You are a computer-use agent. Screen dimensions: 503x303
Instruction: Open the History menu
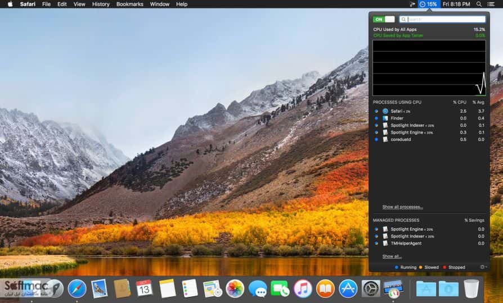click(x=101, y=4)
